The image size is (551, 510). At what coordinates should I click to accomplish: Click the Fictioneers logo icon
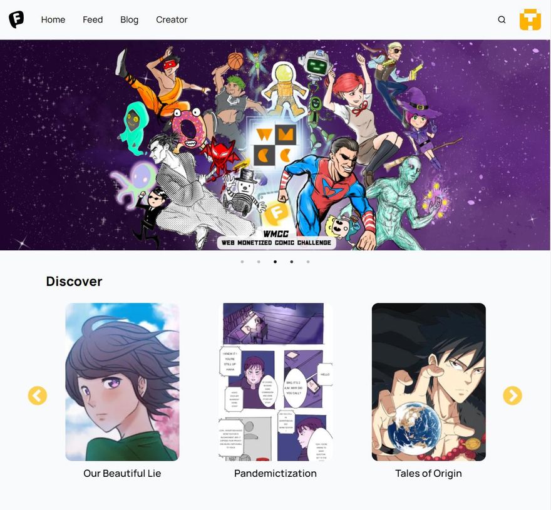(x=16, y=19)
